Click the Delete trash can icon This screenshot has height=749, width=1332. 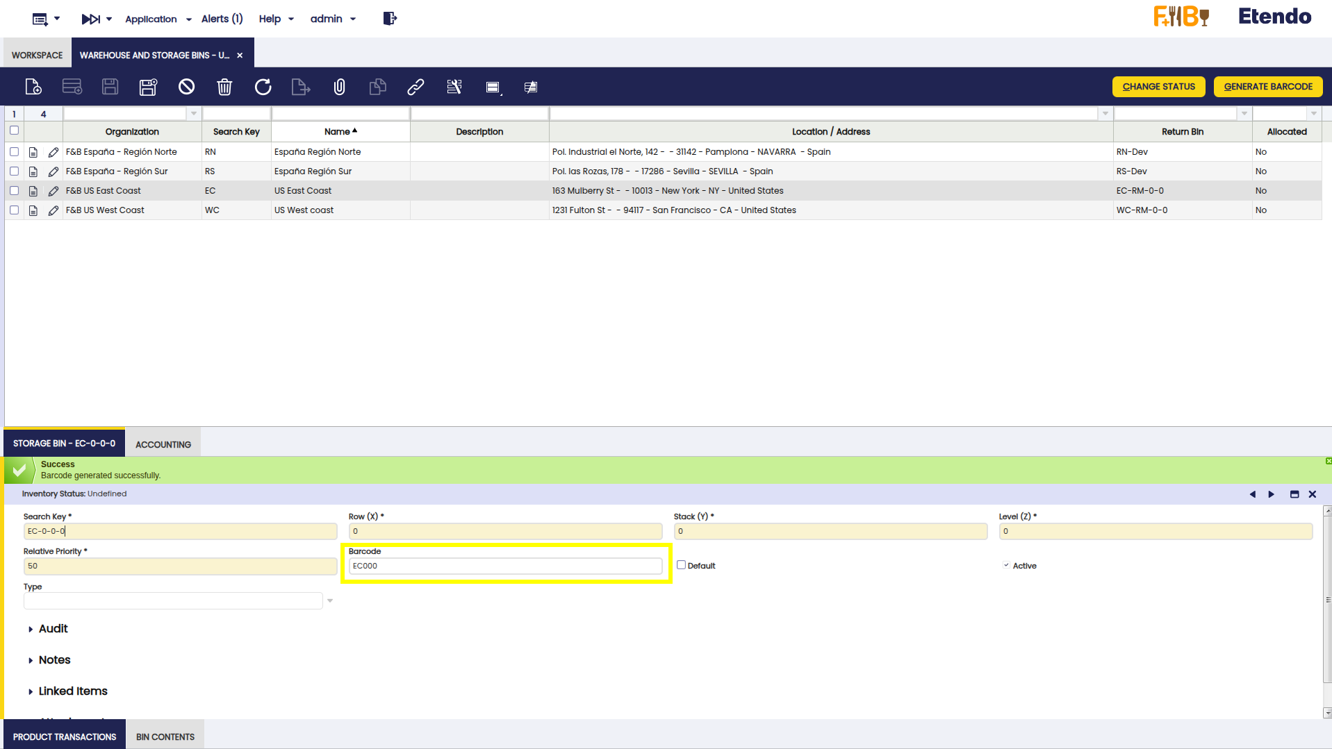[224, 87]
